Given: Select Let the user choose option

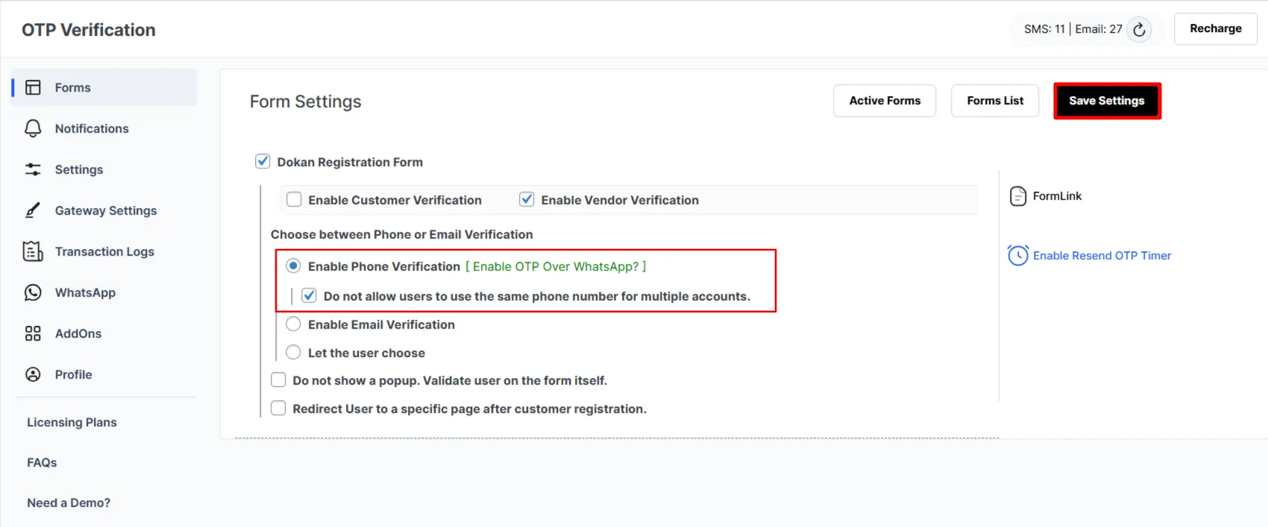Looking at the screenshot, I should point(293,352).
